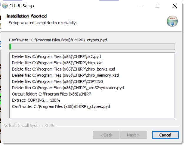Click the disabled Back button
Image resolution: width=186 pixels, height=147 pixels.
pyautogui.click(x=106, y=135)
